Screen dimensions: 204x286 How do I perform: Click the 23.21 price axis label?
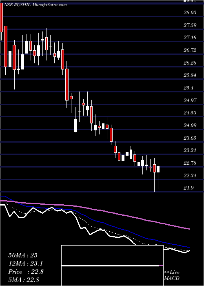pos(190,150)
